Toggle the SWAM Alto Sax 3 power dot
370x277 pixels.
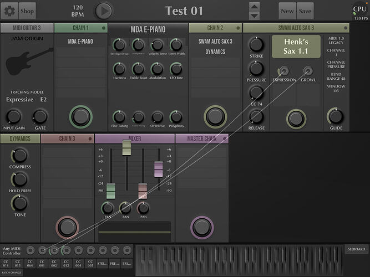tap(346, 28)
